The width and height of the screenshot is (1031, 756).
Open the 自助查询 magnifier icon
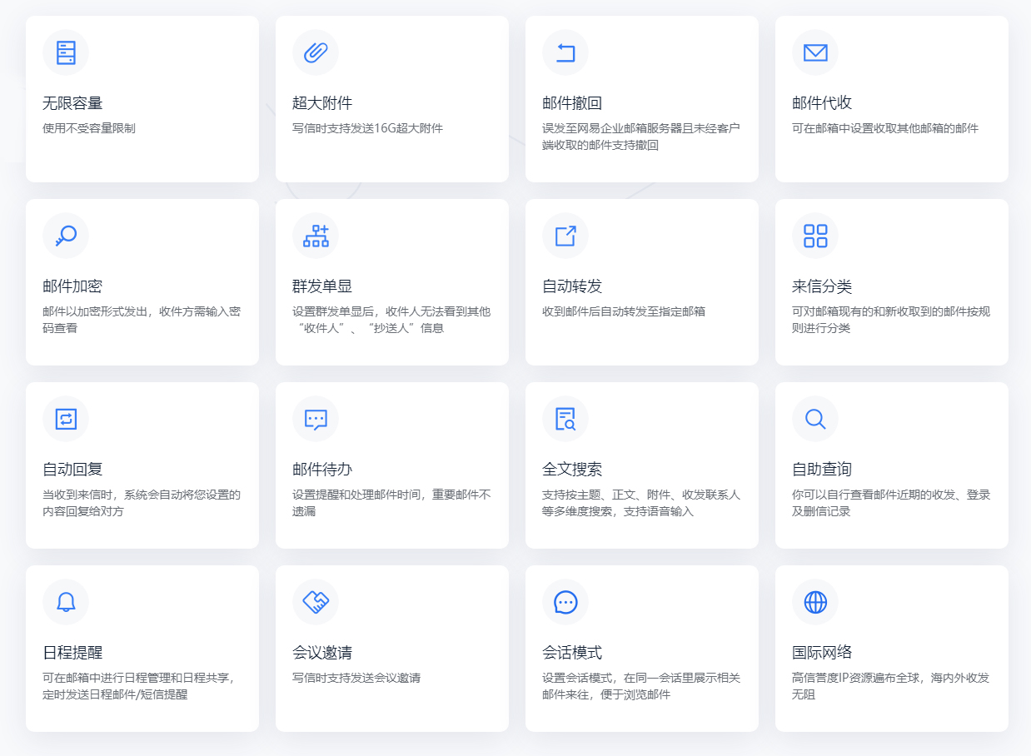pyautogui.click(x=815, y=419)
